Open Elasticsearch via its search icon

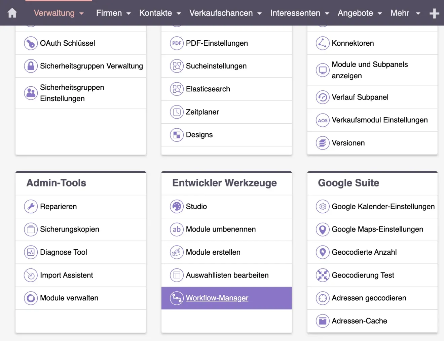click(x=177, y=89)
